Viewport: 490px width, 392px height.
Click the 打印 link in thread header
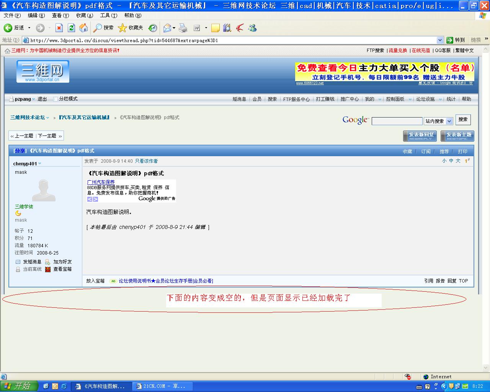click(463, 152)
